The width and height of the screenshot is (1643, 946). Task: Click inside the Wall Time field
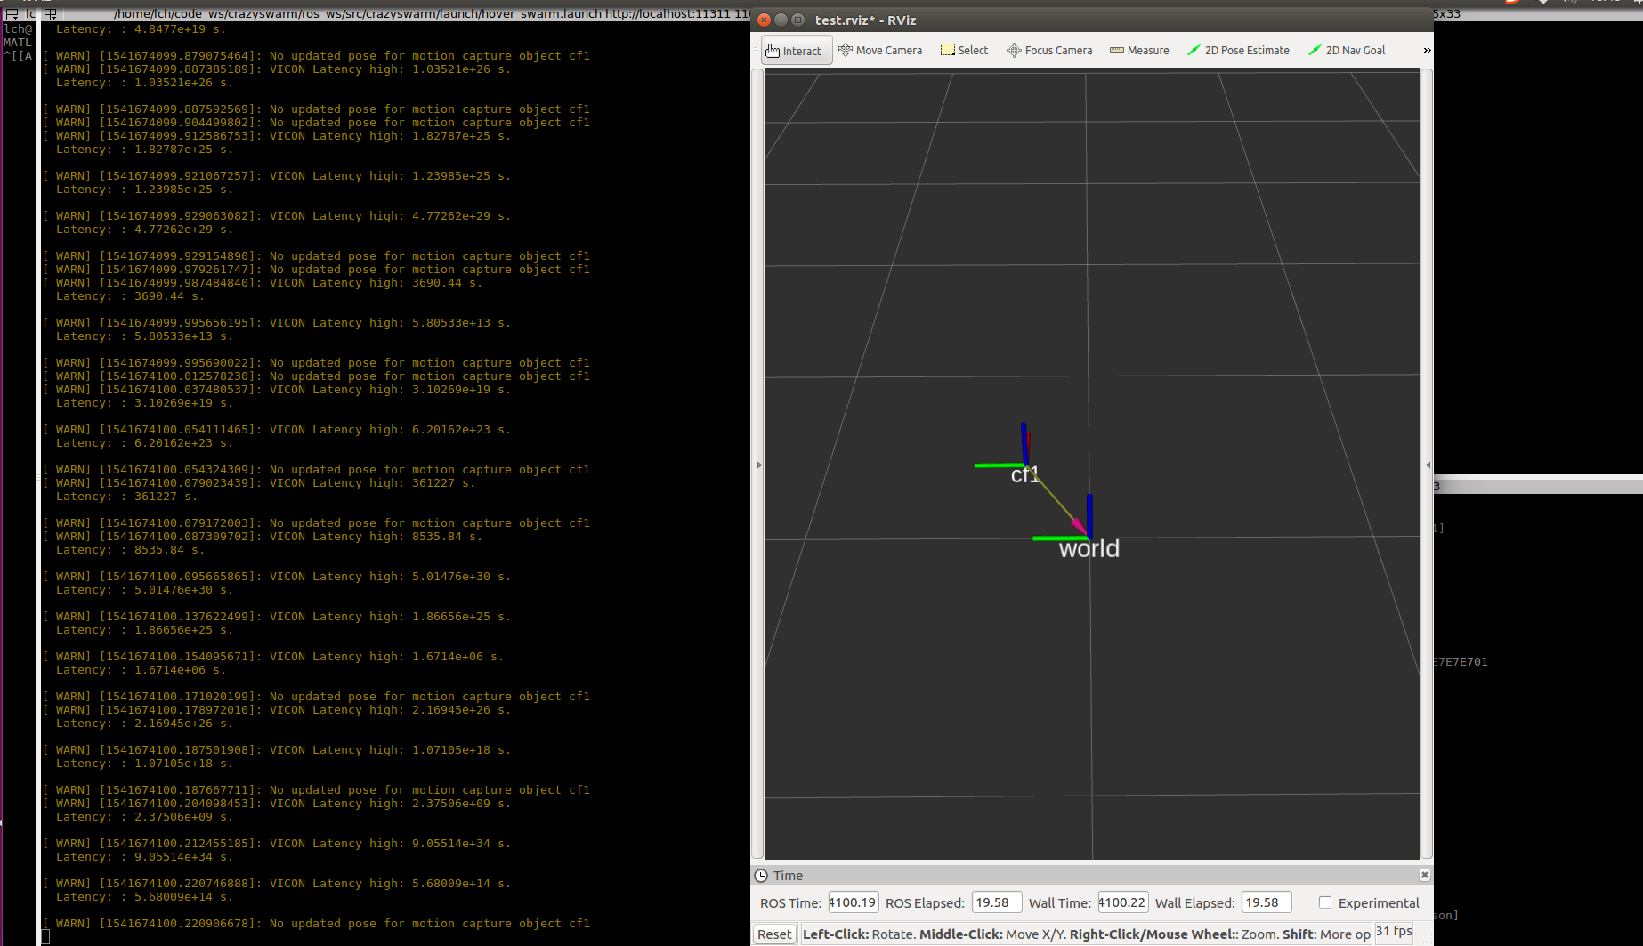tap(1122, 902)
